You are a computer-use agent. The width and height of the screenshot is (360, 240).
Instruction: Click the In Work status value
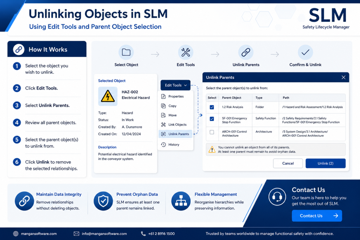pyautogui.click(x=128, y=120)
